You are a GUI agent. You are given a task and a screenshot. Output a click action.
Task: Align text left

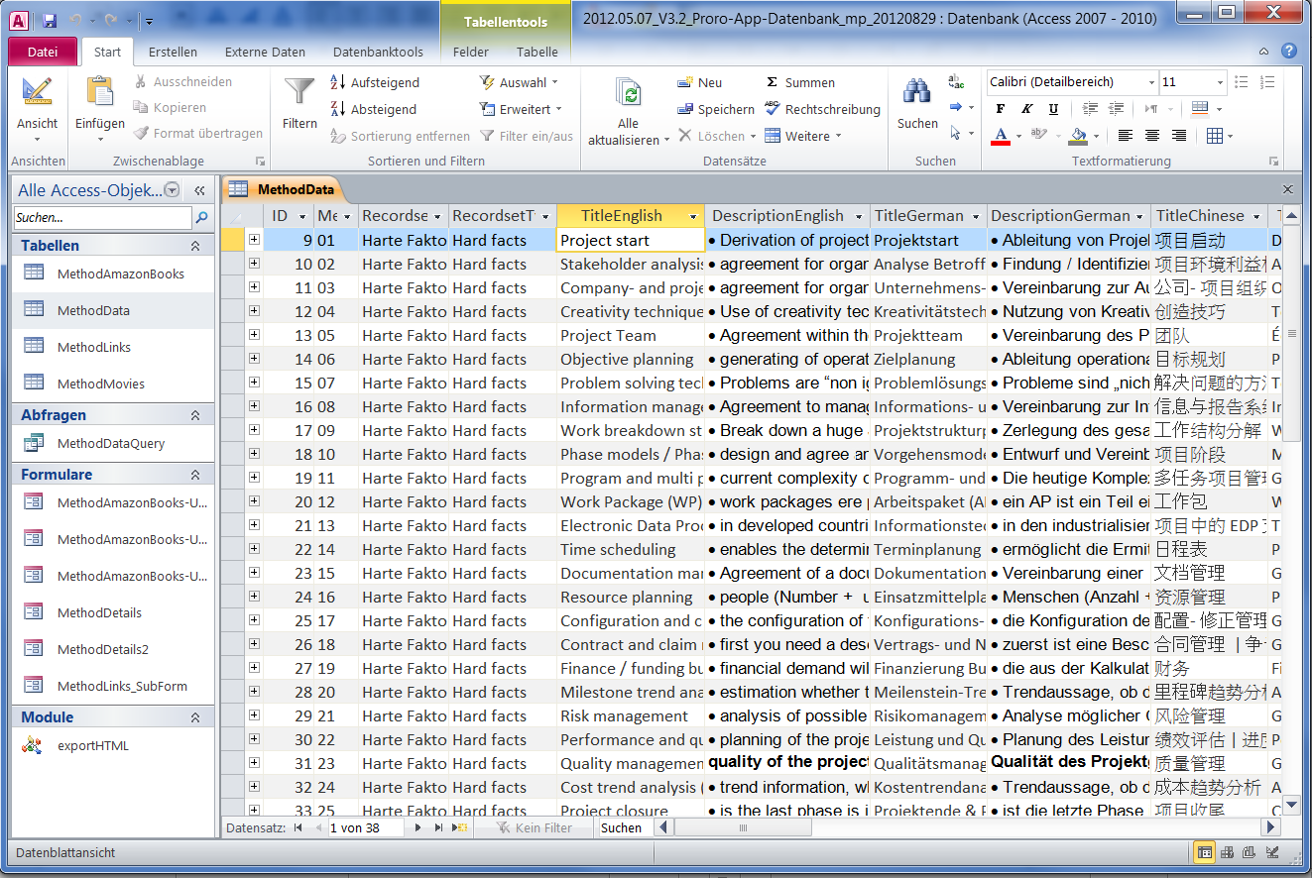[1125, 136]
